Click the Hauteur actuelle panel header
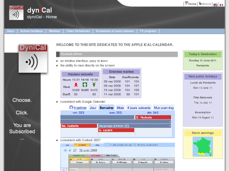 point(80,74)
